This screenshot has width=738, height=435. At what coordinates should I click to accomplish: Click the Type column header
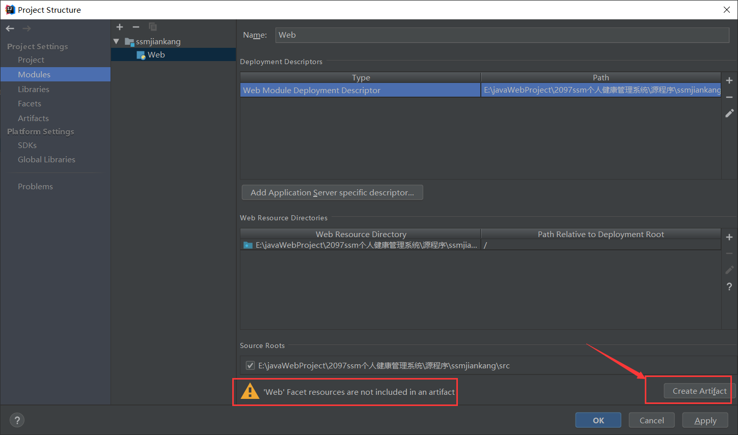tap(361, 77)
